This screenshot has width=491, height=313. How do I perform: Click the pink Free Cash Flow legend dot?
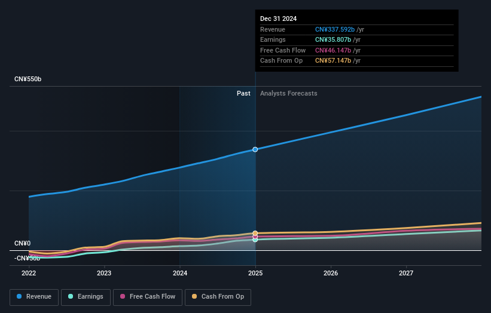pyautogui.click(x=123, y=296)
